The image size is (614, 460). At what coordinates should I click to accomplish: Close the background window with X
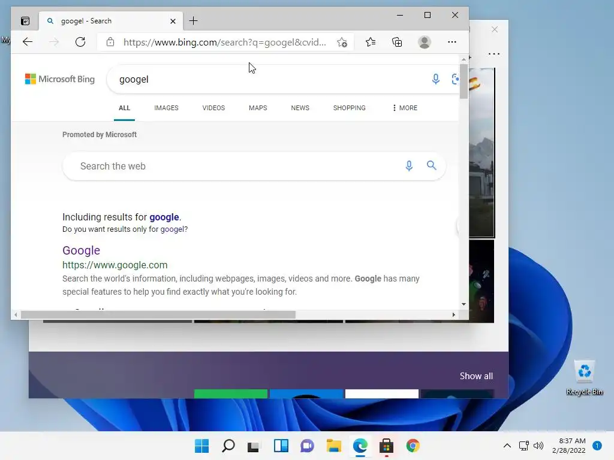[x=495, y=30]
